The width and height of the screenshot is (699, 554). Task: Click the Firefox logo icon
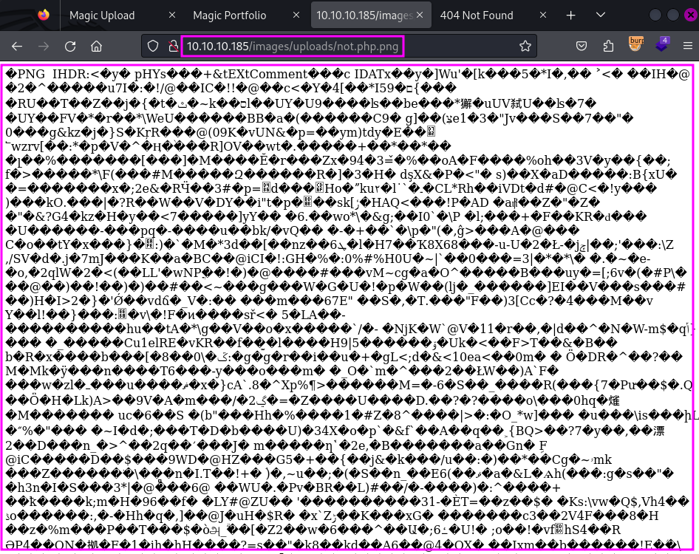(44, 15)
